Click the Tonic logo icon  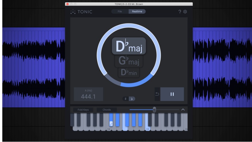click(73, 12)
